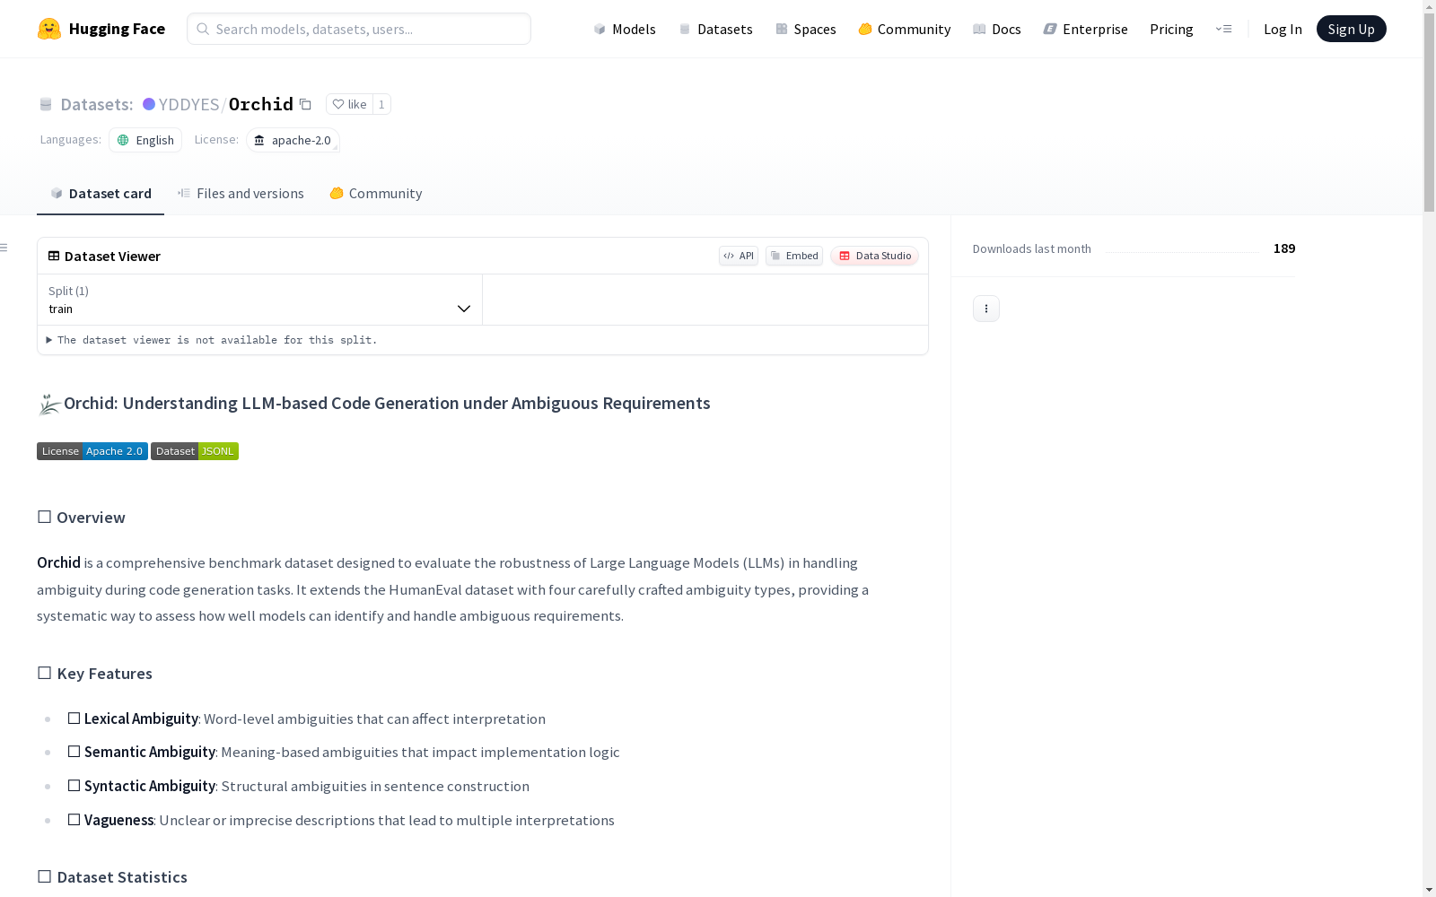
Task: Switch to the dataset Community tab
Action: click(376, 193)
